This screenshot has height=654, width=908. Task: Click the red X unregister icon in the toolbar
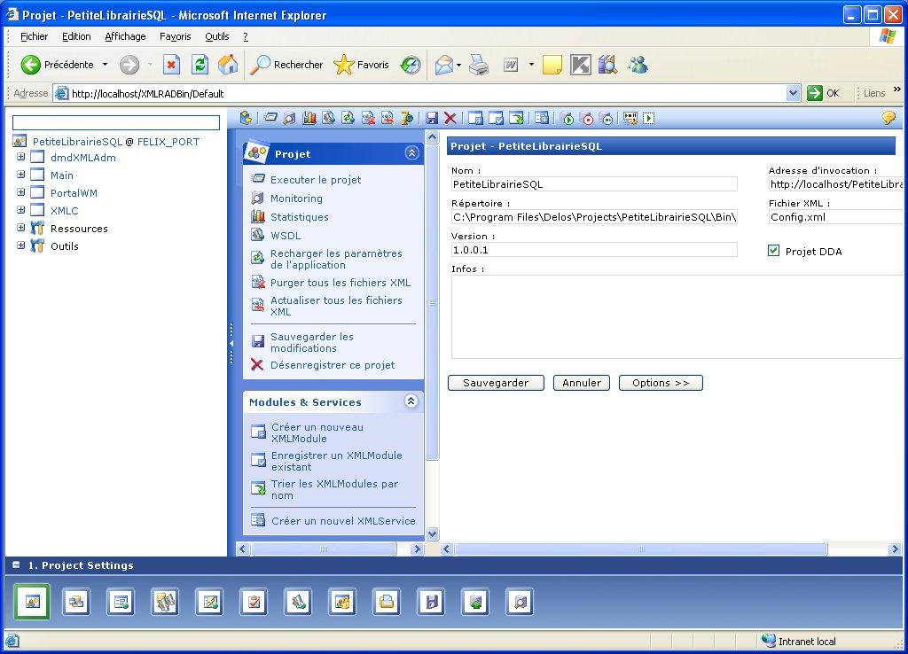(450, 118)
